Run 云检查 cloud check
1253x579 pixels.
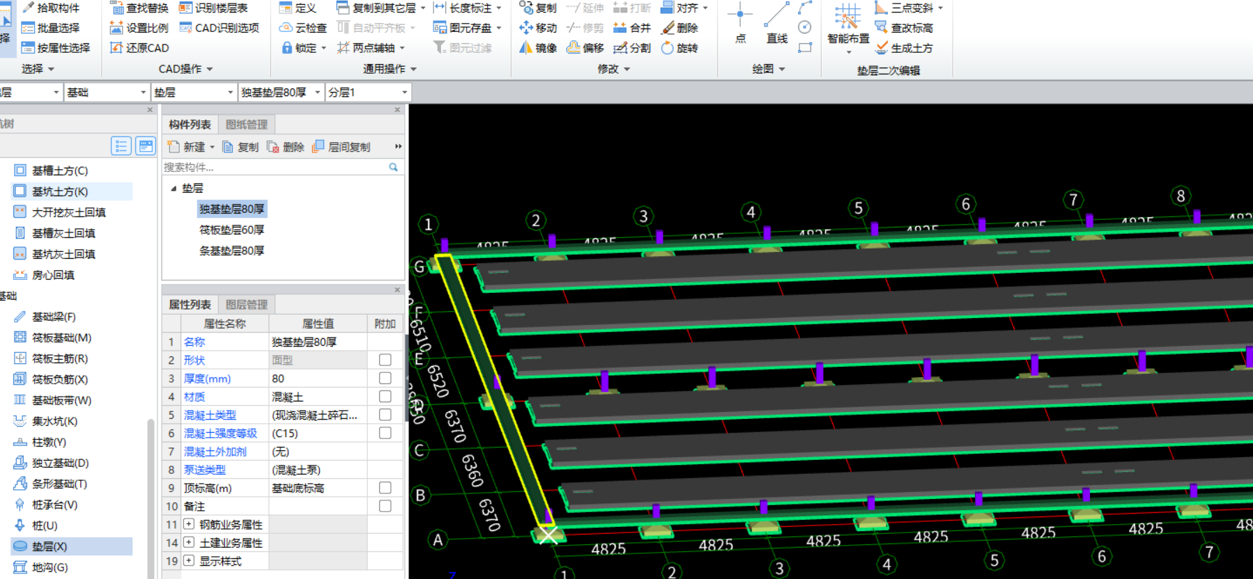[x=302, y=28]
